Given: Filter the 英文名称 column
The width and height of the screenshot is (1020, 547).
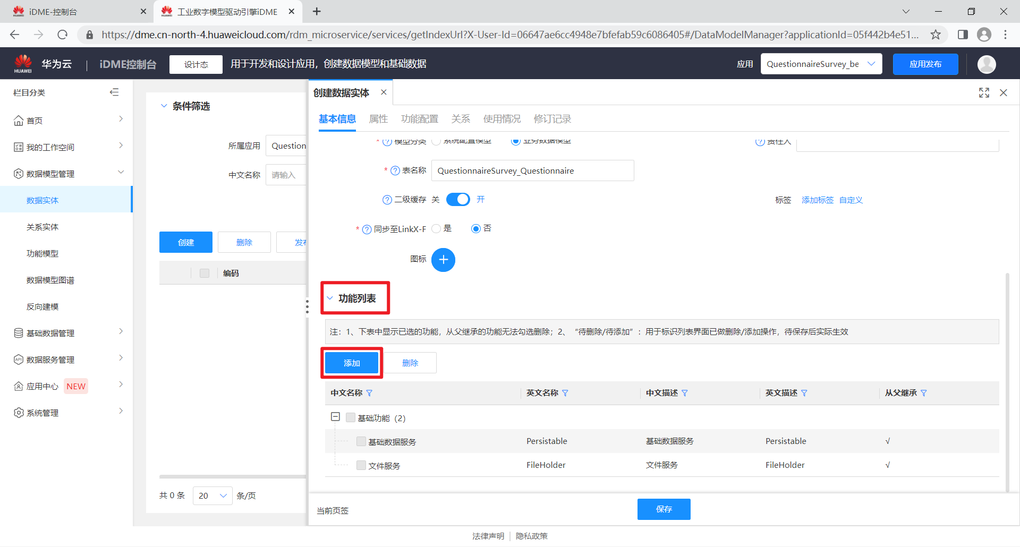Looking at the screenshot, I should pos(565,393).
